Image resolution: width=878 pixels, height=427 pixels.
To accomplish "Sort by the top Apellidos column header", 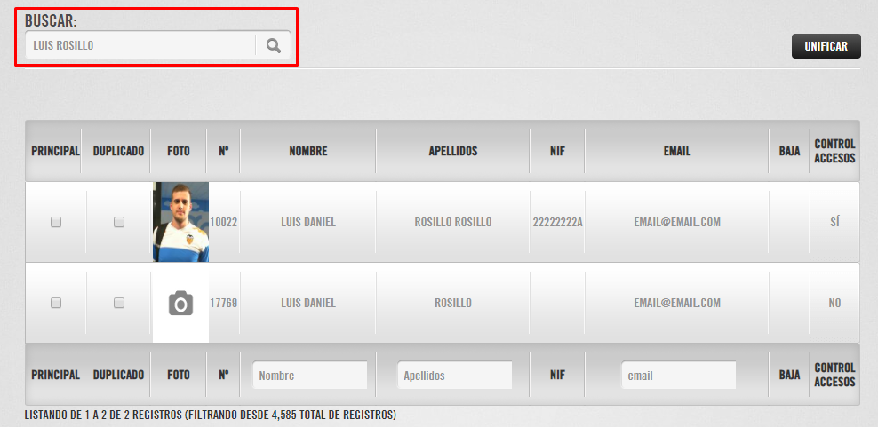I will coord(453,151).
